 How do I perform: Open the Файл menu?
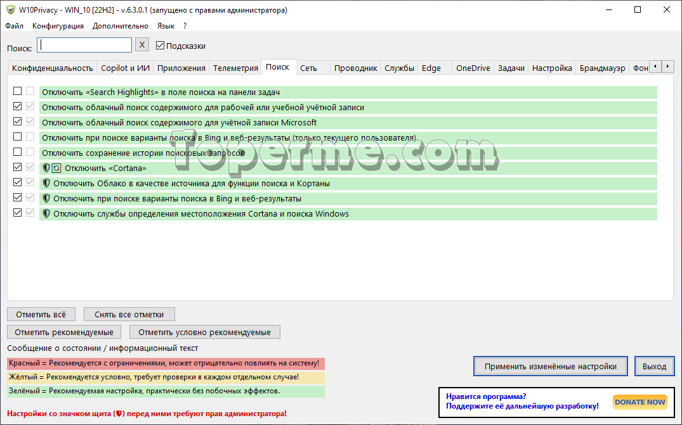click(15, 25)
